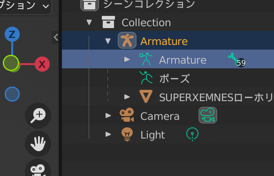274x176 pixels.
Task: Expand the Camera tree item
Action: [x=108, y=116]
